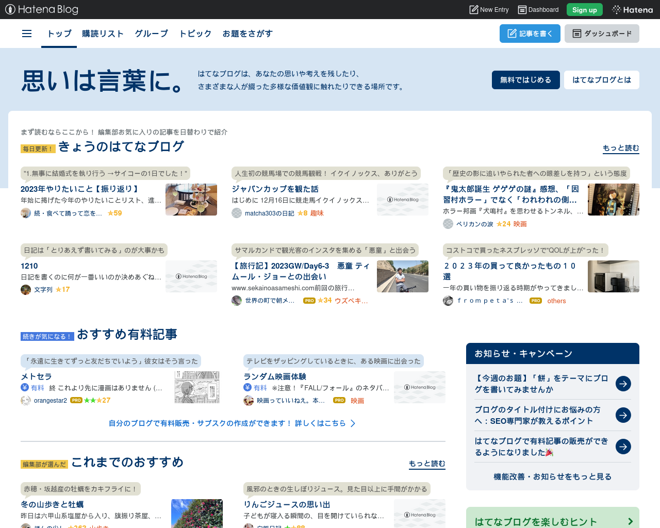This screenshot has height=528, width=660.
Task: Click the placeholder thumbnail of ジャパンカップを観た話
Action: 403,200
